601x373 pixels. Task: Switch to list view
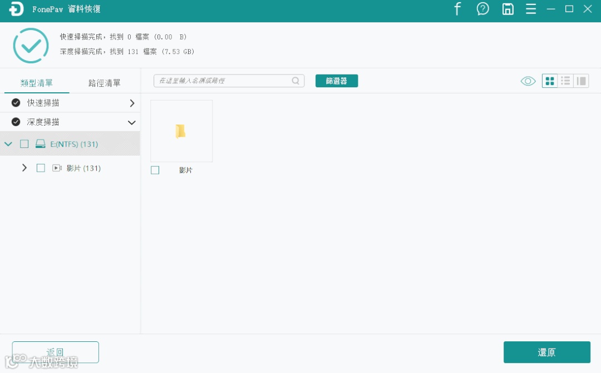565,81
